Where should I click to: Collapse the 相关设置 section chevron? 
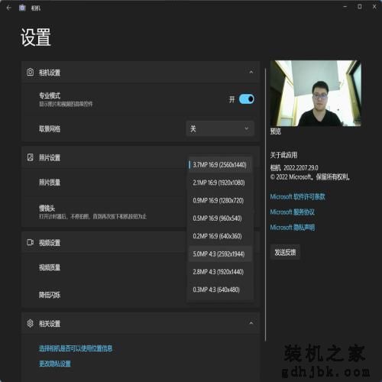click(x=251, y=323)
